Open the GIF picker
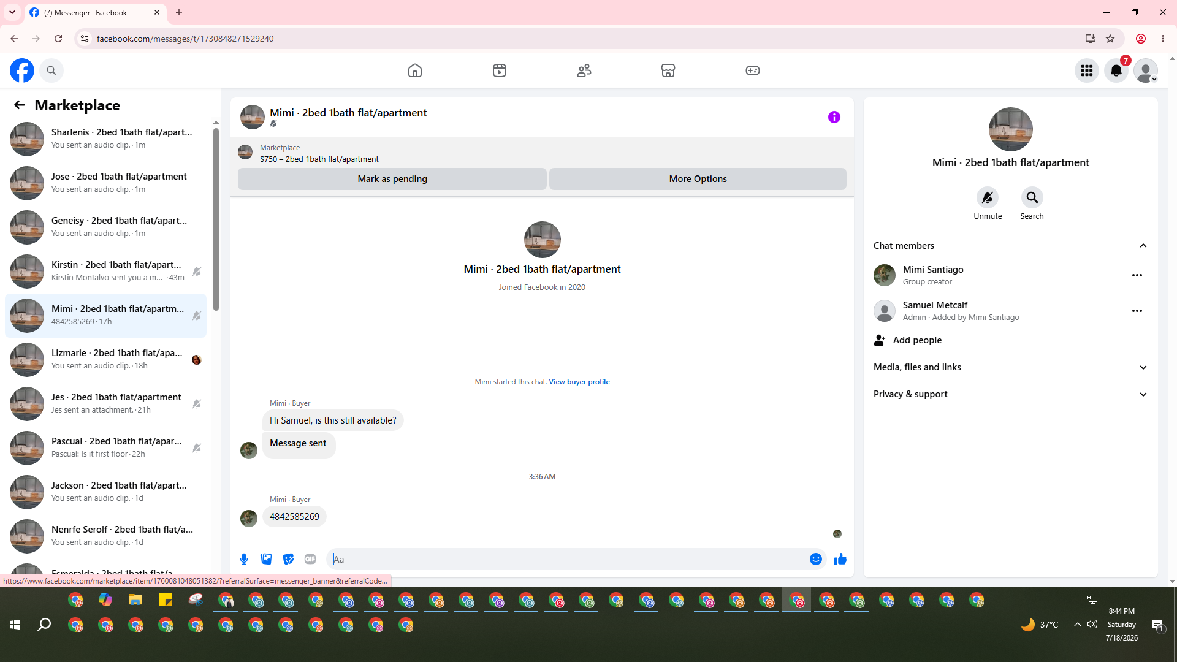The image size is (1177, 662). [x=310, y=559]
